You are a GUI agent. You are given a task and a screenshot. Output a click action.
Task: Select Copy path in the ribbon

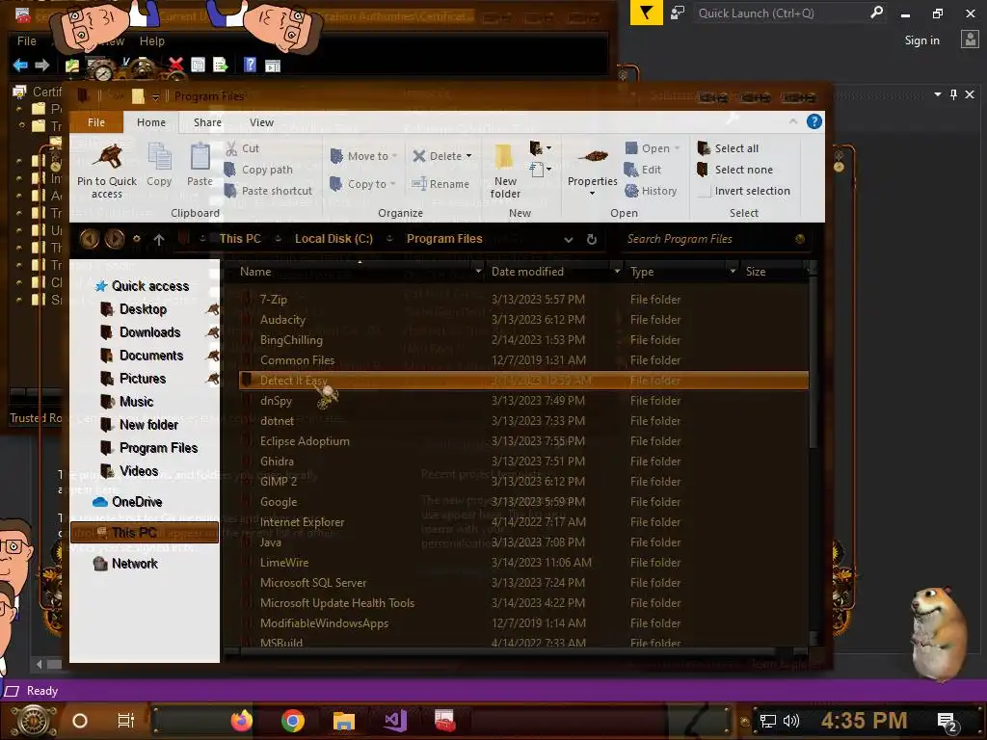pyautogui.click(x=258, y=170)
